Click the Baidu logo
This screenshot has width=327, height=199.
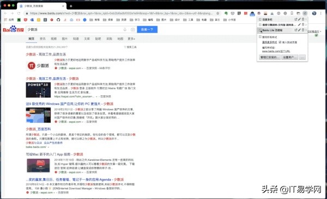pyautogui.click(x=13, y=29)
